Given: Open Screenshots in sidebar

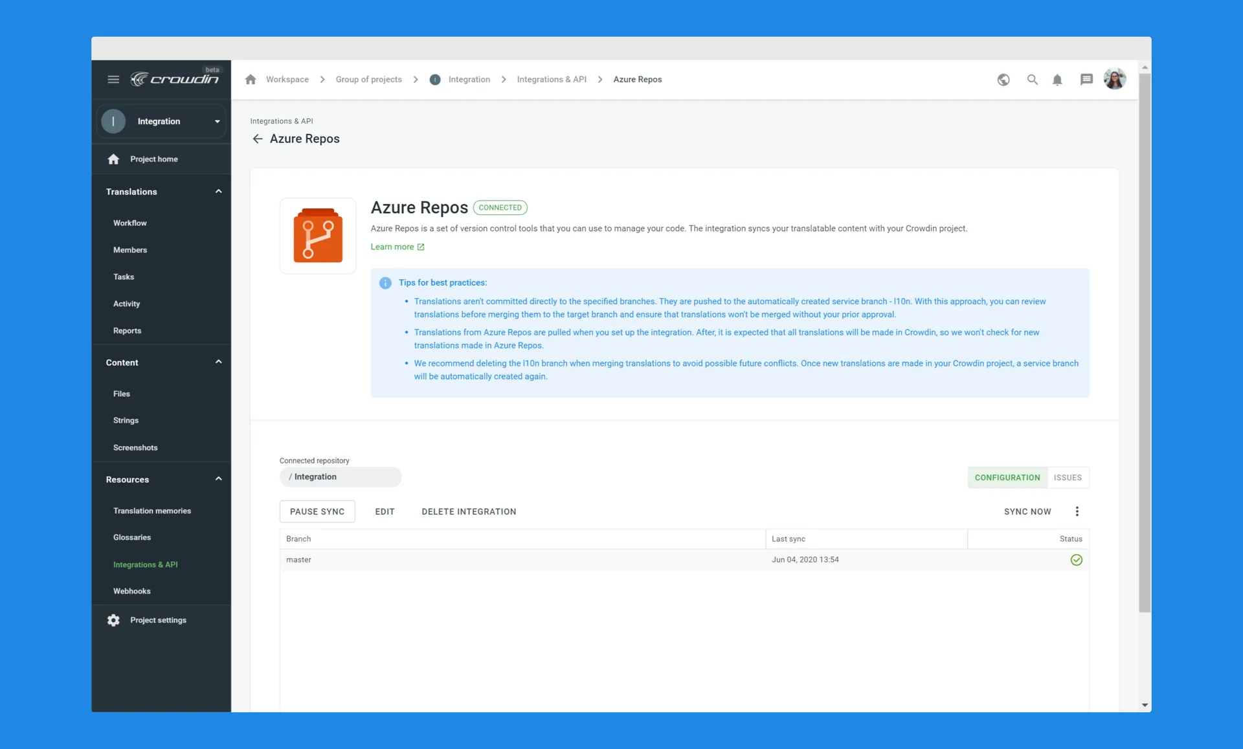Looking at the screenshot, I should tap(135, 448).
